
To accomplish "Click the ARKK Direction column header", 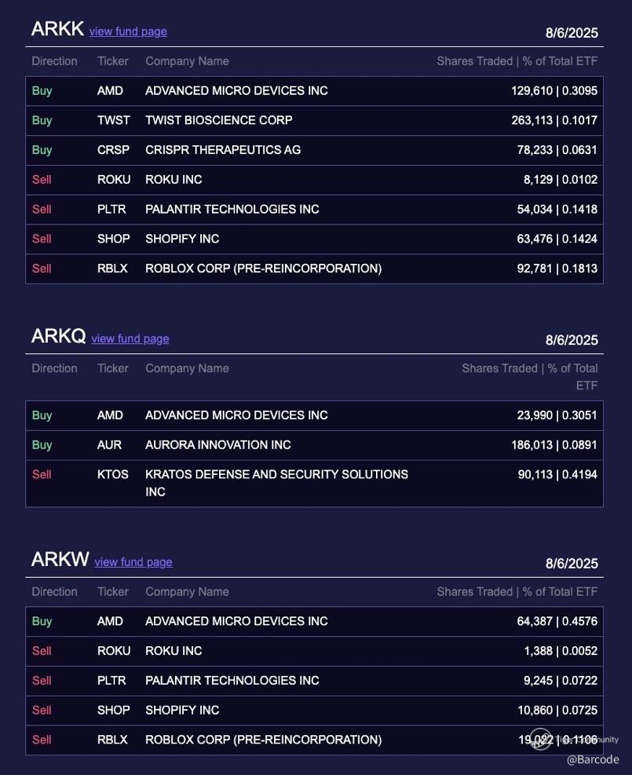I will click(54, 61).
